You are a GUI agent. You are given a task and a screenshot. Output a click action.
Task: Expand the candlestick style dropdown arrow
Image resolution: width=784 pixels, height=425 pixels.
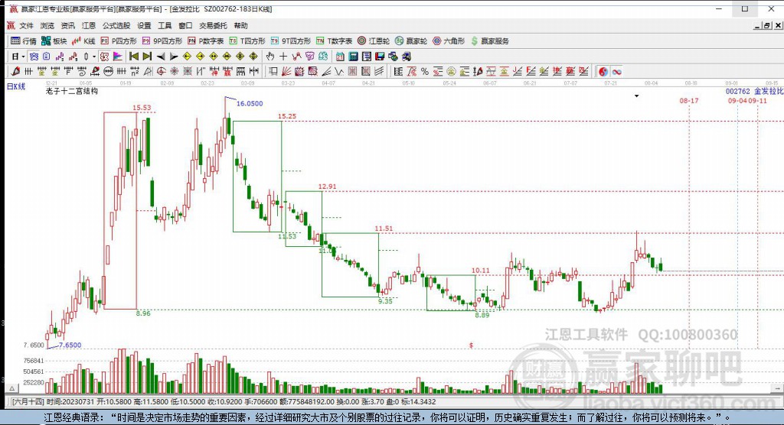point(93,57)
